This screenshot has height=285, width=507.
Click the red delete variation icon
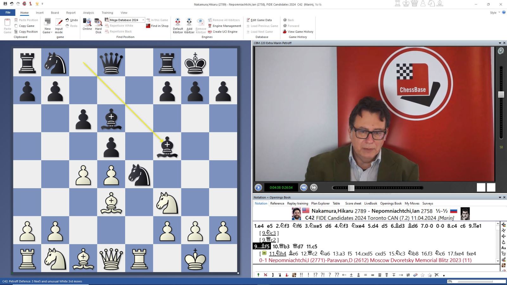(x=266, y=275)
